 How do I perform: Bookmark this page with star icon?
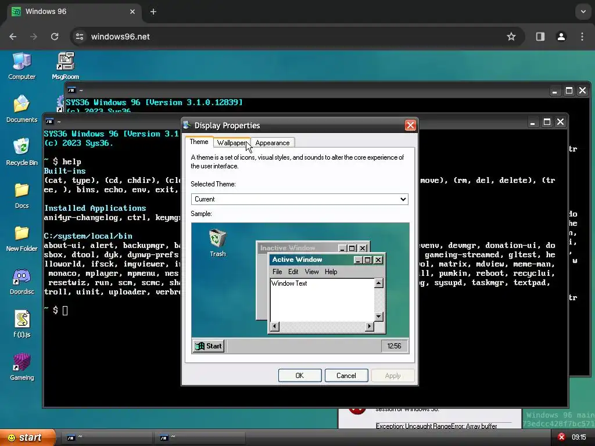[511, 37]
